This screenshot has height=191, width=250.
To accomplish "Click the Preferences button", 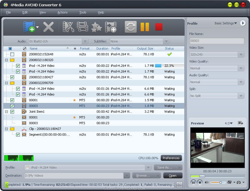I will click(x=171, y=158).
